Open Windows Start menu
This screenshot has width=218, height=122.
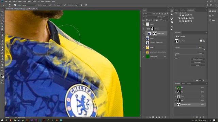tap(2, 120)
